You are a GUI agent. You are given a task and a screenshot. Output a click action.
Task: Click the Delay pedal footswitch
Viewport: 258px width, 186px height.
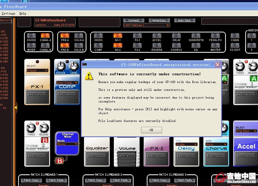pyautogui.click(x=186, y=158)
